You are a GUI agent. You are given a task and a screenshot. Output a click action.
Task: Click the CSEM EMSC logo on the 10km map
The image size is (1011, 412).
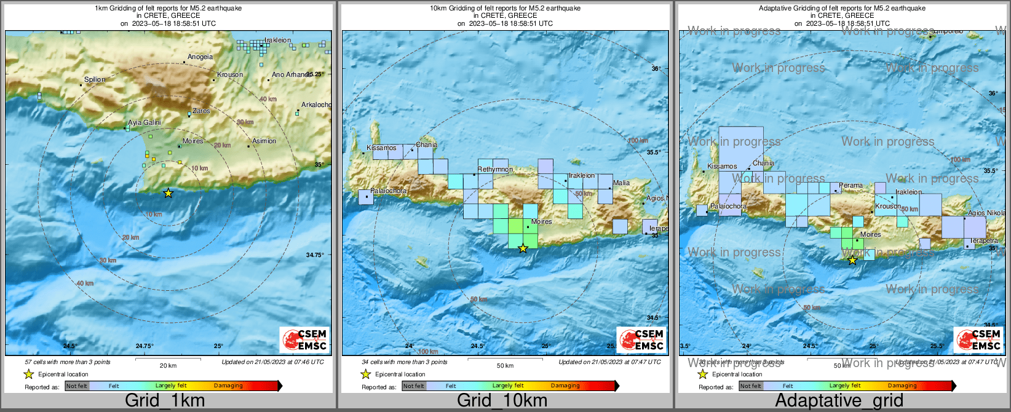click(641, 339)
